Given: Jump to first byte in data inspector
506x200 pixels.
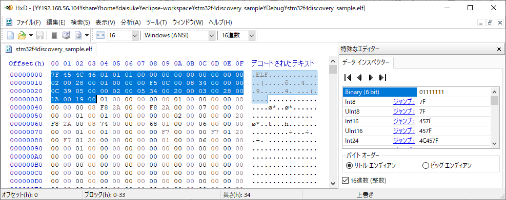Looking at the screenshot, I should click(x=348, y=78).
